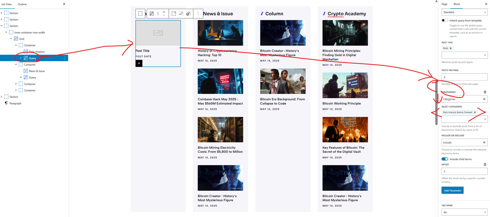490x217 pixels.
Task: Remove the Taxonomies parameter with trash icon
Action: click(x=485, y=92)
